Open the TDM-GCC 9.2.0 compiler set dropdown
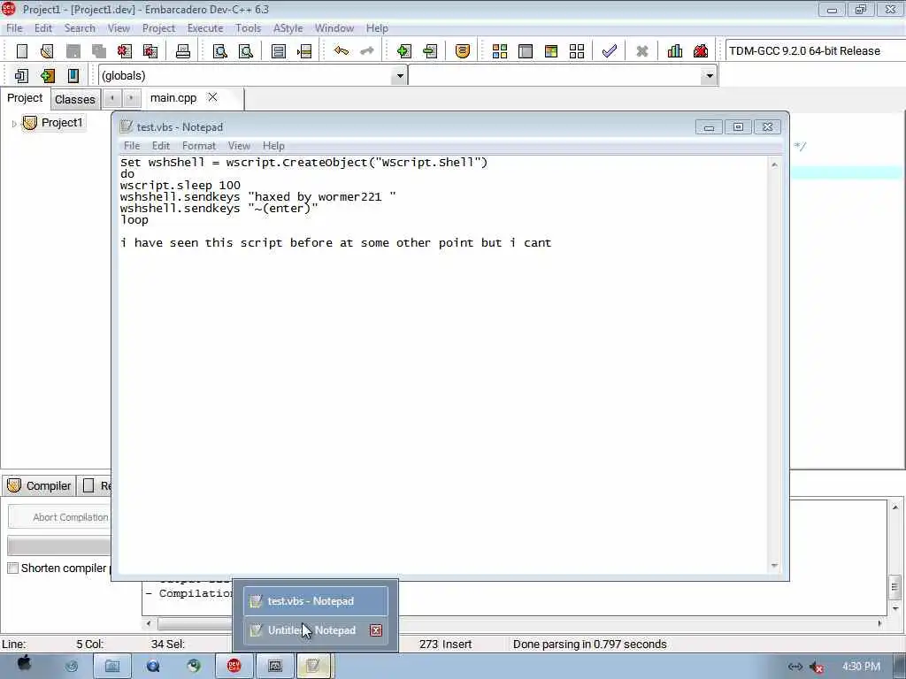This screenshot has width=906, height=679. (815, 50)
